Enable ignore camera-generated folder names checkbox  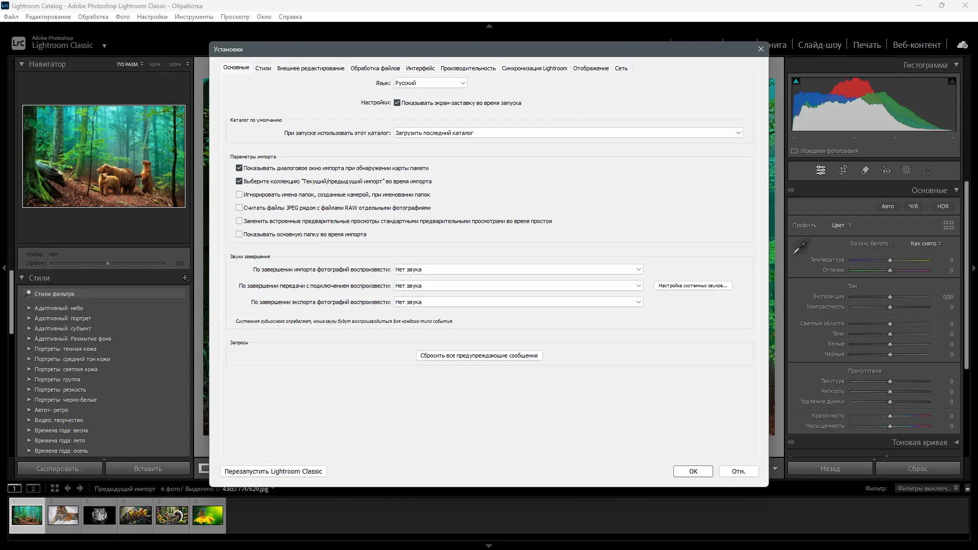[x=239, y=195]
